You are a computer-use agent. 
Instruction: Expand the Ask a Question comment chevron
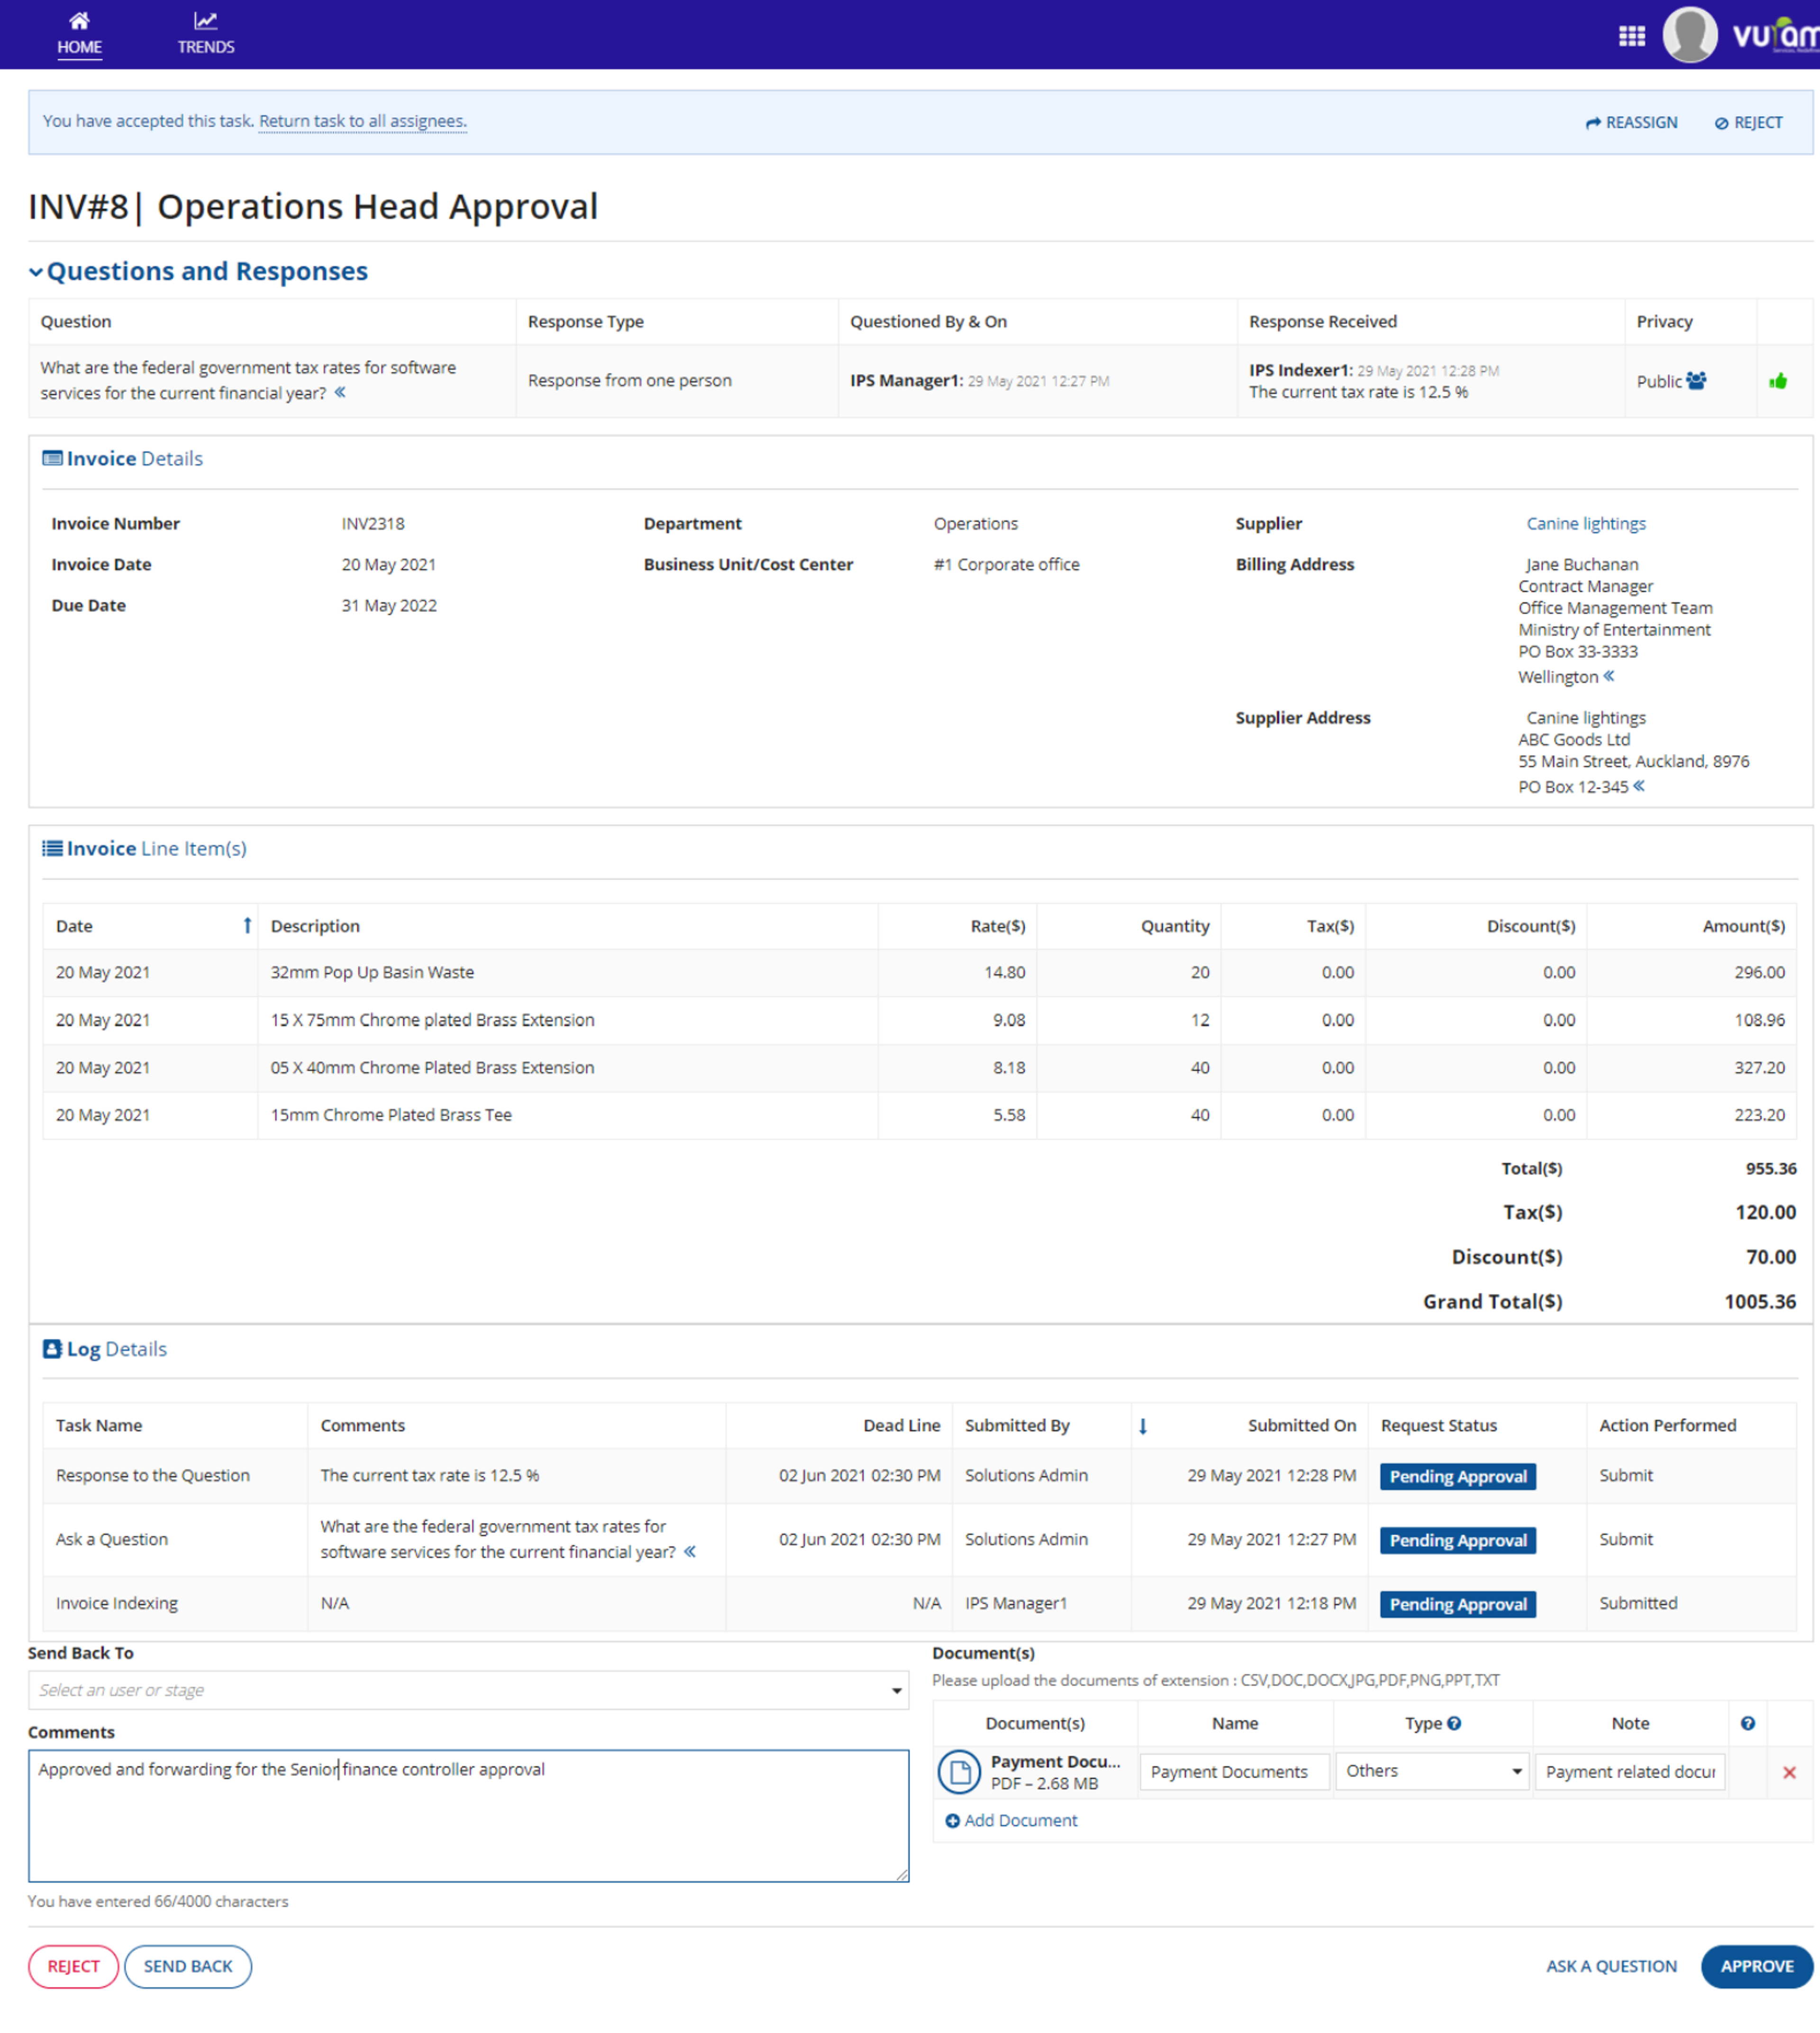coord(689,1552)
